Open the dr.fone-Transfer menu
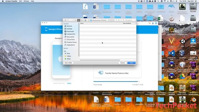Image resolution: width=199 pixels, height=112 pixels. tap(12, 1)
